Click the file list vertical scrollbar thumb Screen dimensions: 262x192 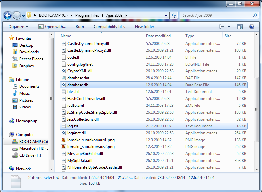257,109
